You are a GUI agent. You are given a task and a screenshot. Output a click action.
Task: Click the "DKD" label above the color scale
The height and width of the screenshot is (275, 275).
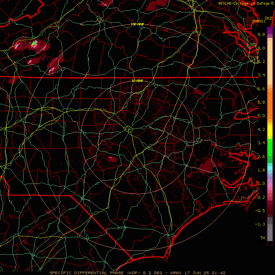click(269, 18)
